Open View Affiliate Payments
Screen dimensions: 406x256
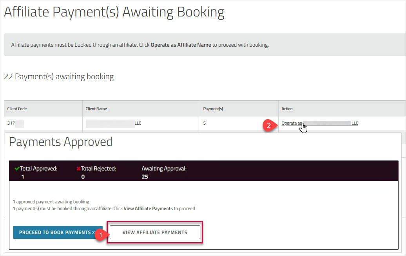155,232
